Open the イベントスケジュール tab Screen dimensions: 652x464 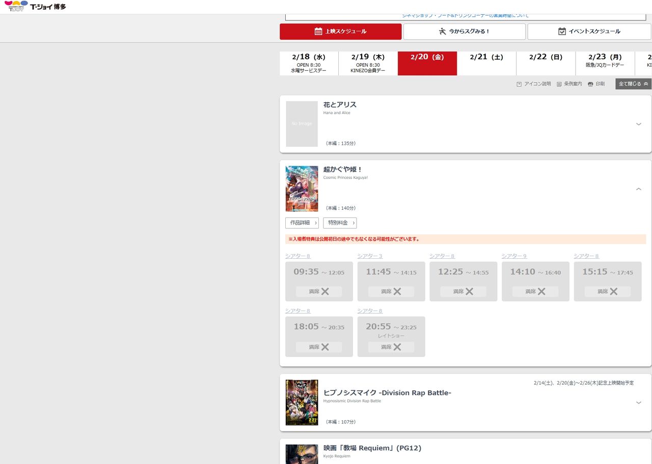pos(589,32)
